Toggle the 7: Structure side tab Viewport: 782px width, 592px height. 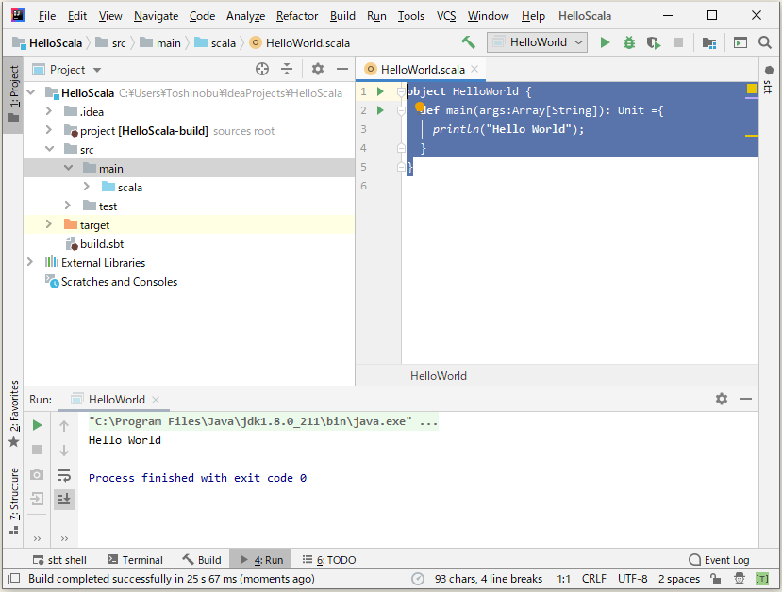click(14, 501)
